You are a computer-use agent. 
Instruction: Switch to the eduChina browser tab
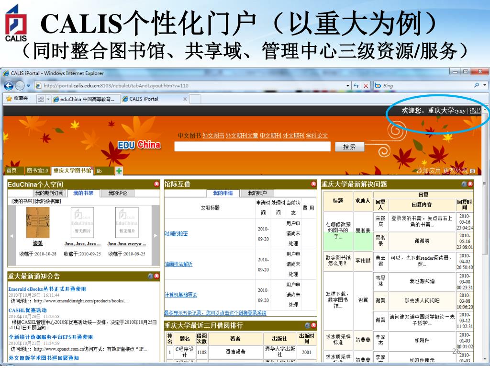86,99
